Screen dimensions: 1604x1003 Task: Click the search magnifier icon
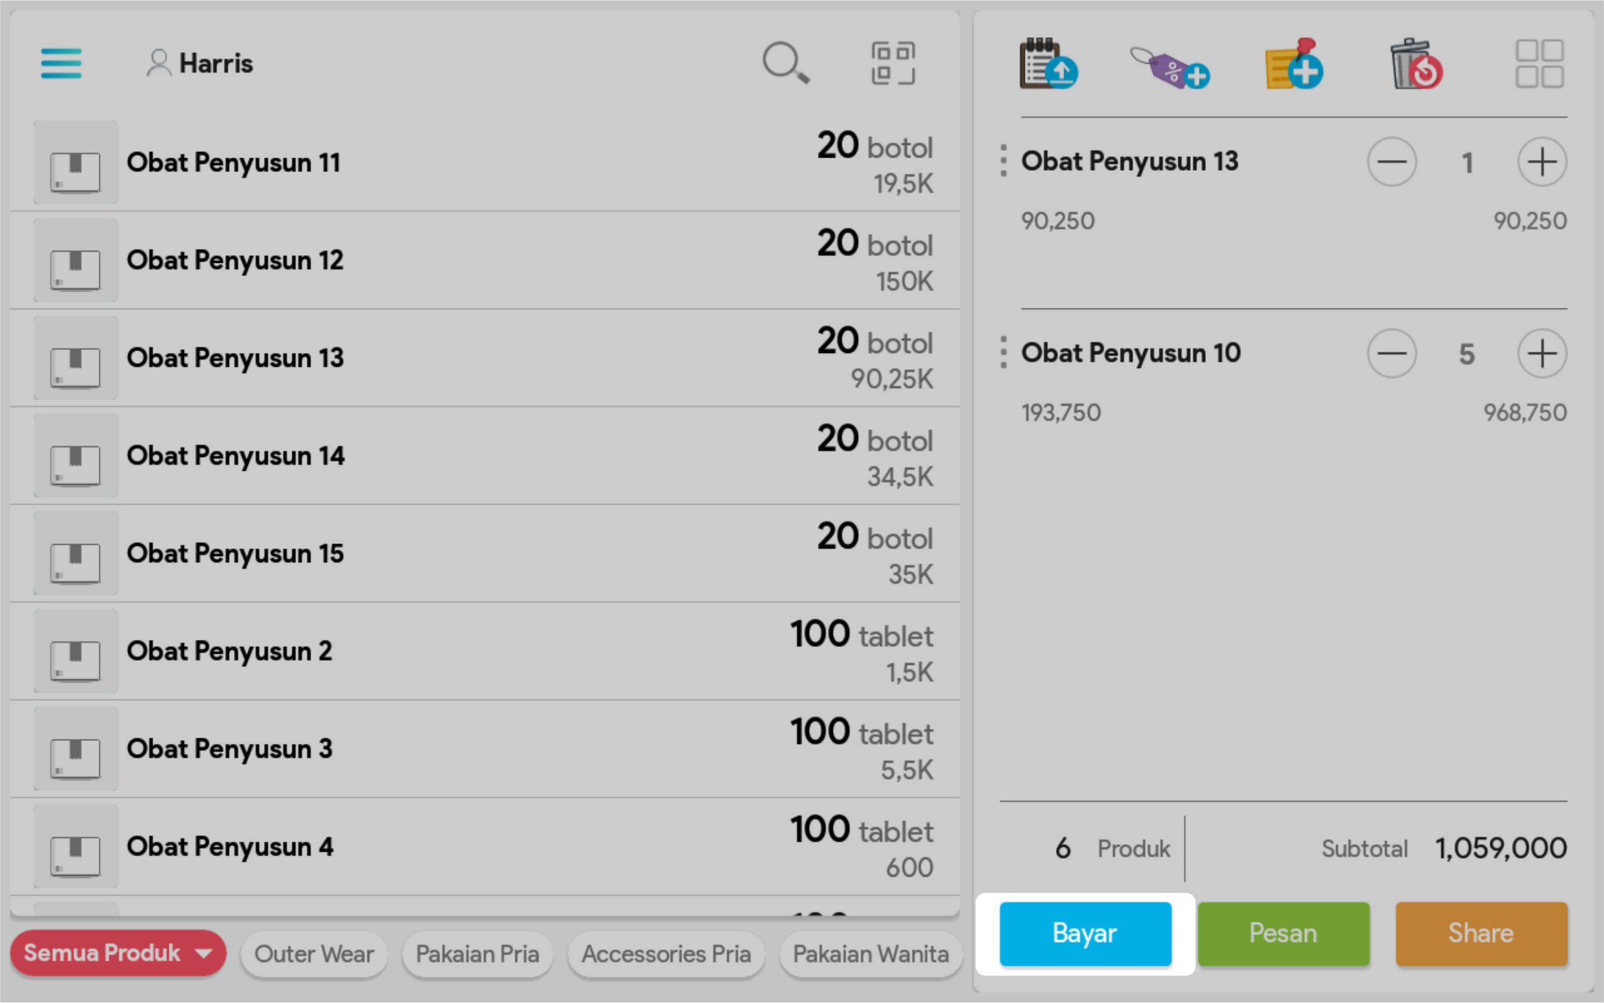click(x=785, y=63)
